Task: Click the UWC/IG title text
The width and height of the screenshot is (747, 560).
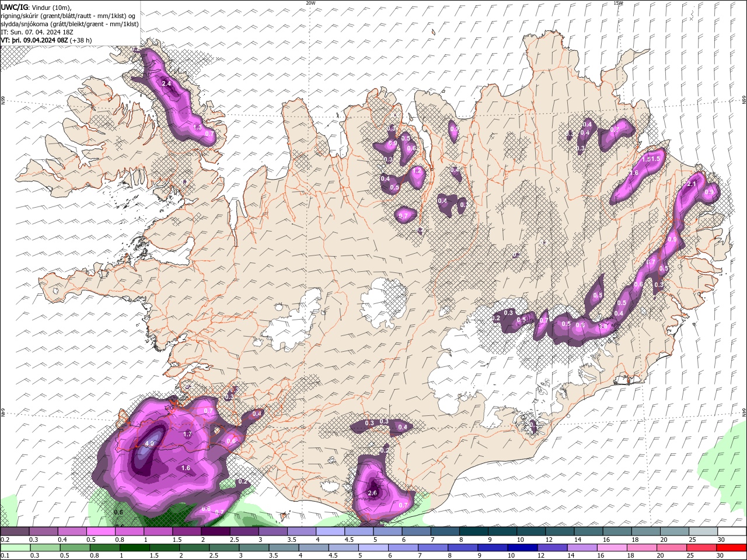Action: 14,7
